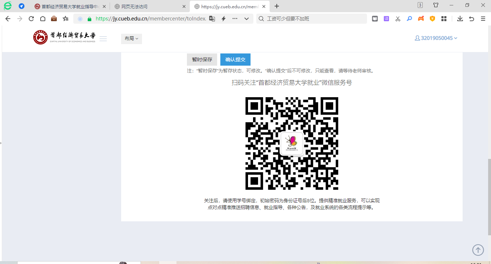Click the back-to-top arrow circle button
This screenshot has height=264, width=491.
(478, 250)
